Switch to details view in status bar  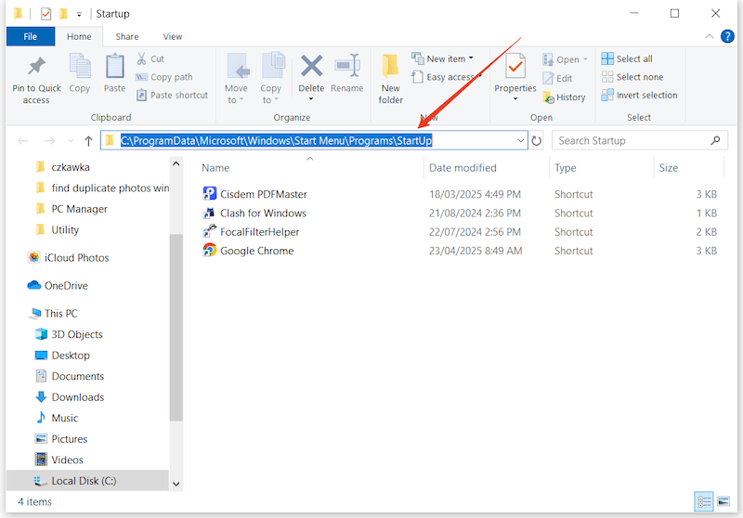[704, 501]
